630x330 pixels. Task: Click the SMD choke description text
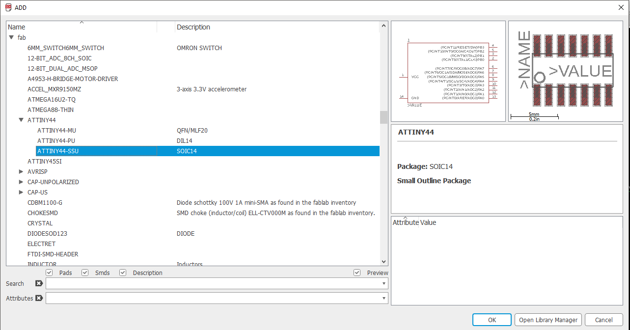(276, 213)
